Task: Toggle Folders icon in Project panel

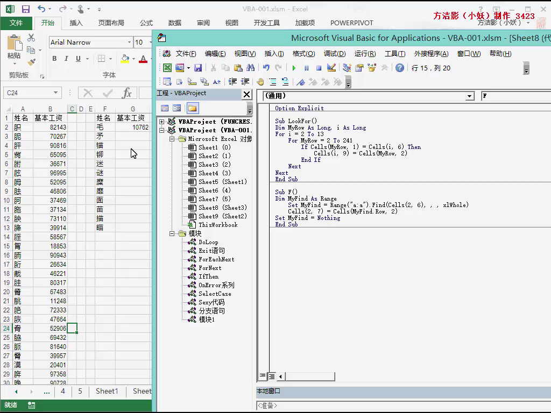Action: point(192,108)
